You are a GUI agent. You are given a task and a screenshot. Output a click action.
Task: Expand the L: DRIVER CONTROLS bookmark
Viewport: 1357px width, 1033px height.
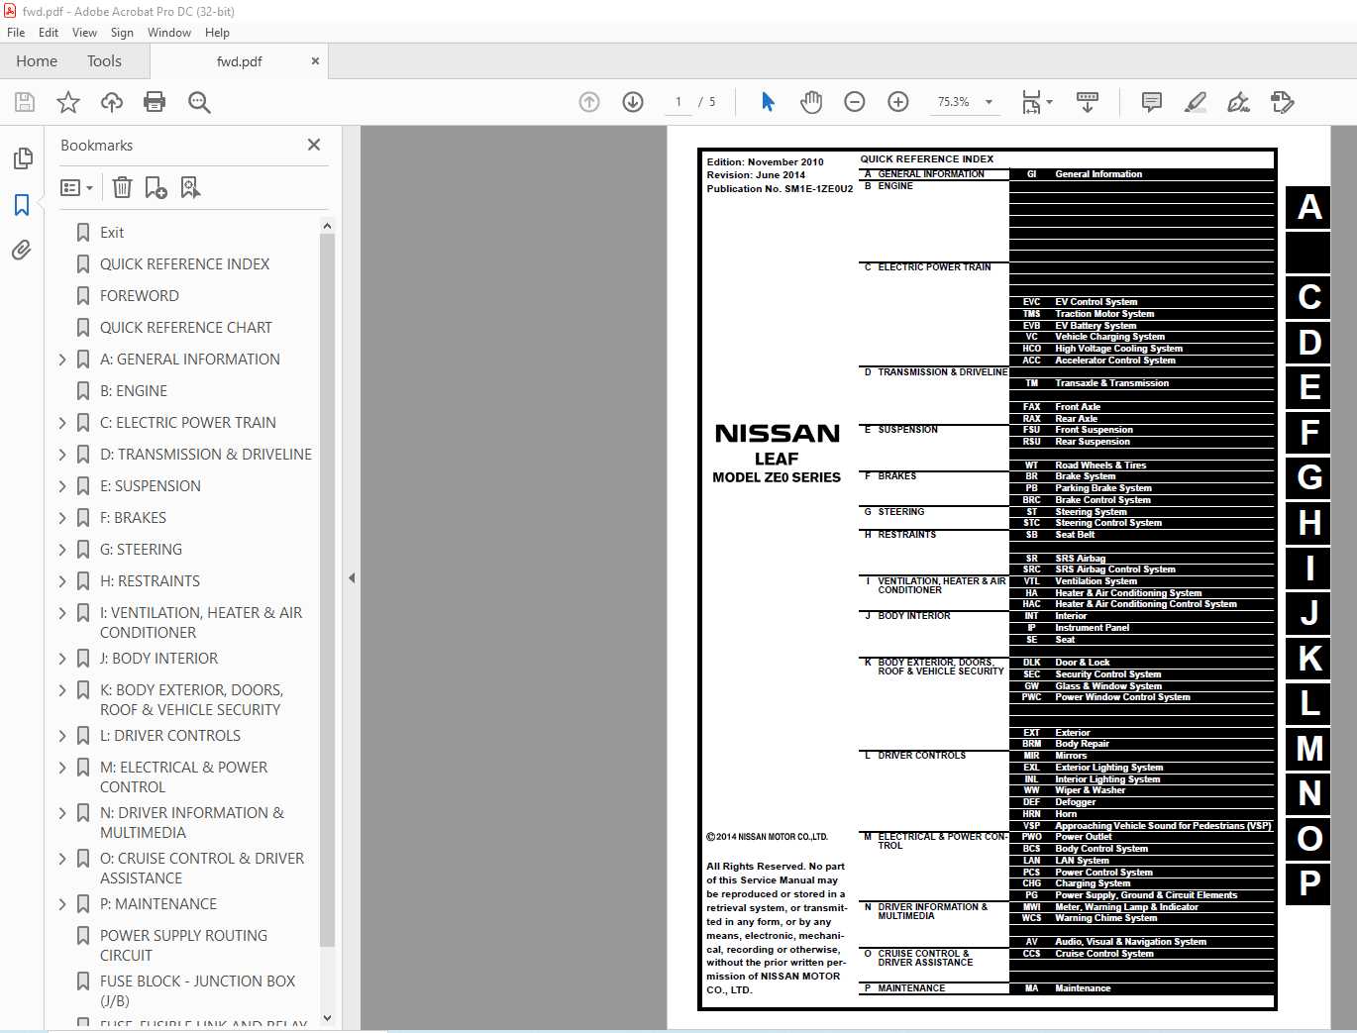point(62,736)
